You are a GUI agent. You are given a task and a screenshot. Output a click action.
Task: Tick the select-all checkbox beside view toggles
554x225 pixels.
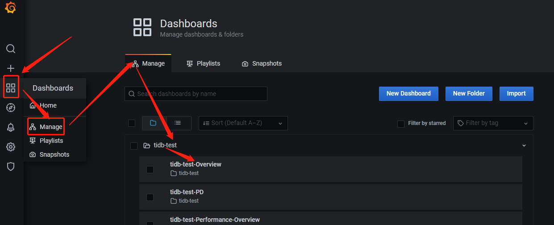coord(132,123)
